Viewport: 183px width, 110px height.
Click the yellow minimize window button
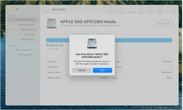(x=14, y=9)
